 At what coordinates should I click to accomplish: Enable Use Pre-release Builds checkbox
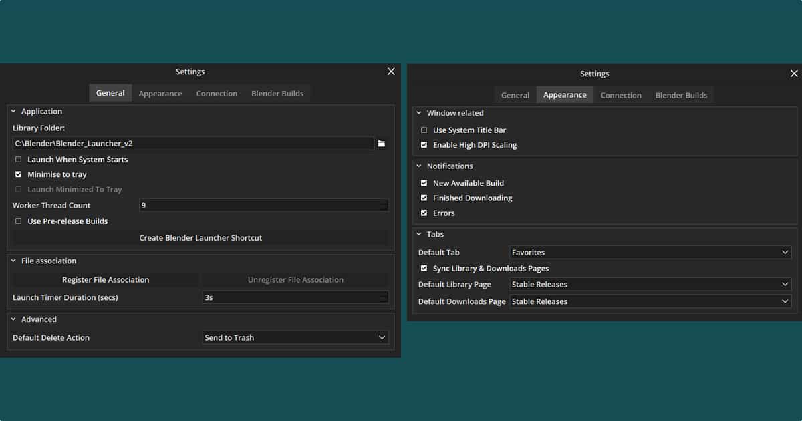tap(19, 221)
